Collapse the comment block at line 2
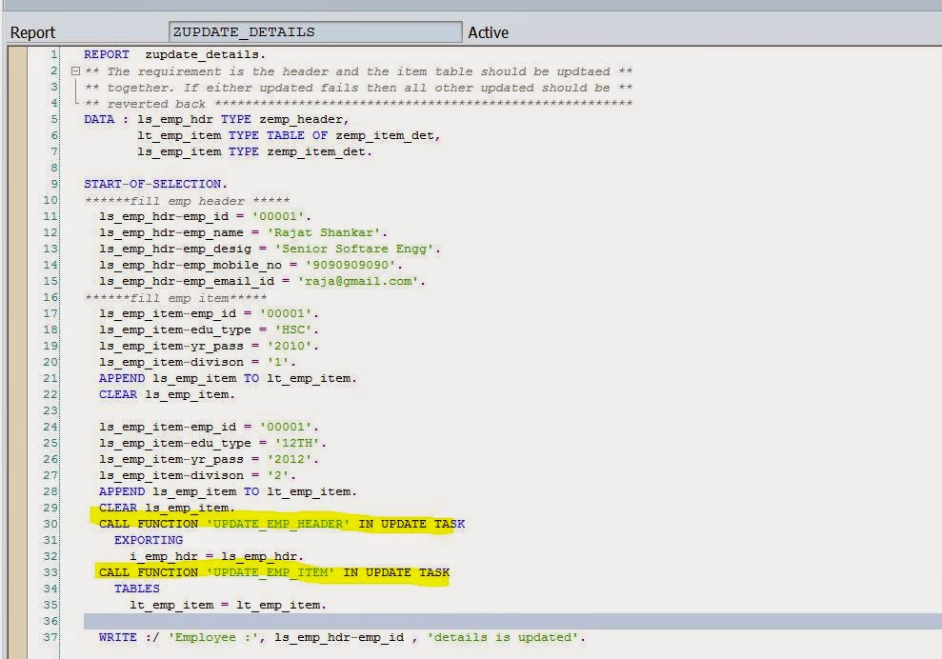The image size is (942, 659). [76, 70]
